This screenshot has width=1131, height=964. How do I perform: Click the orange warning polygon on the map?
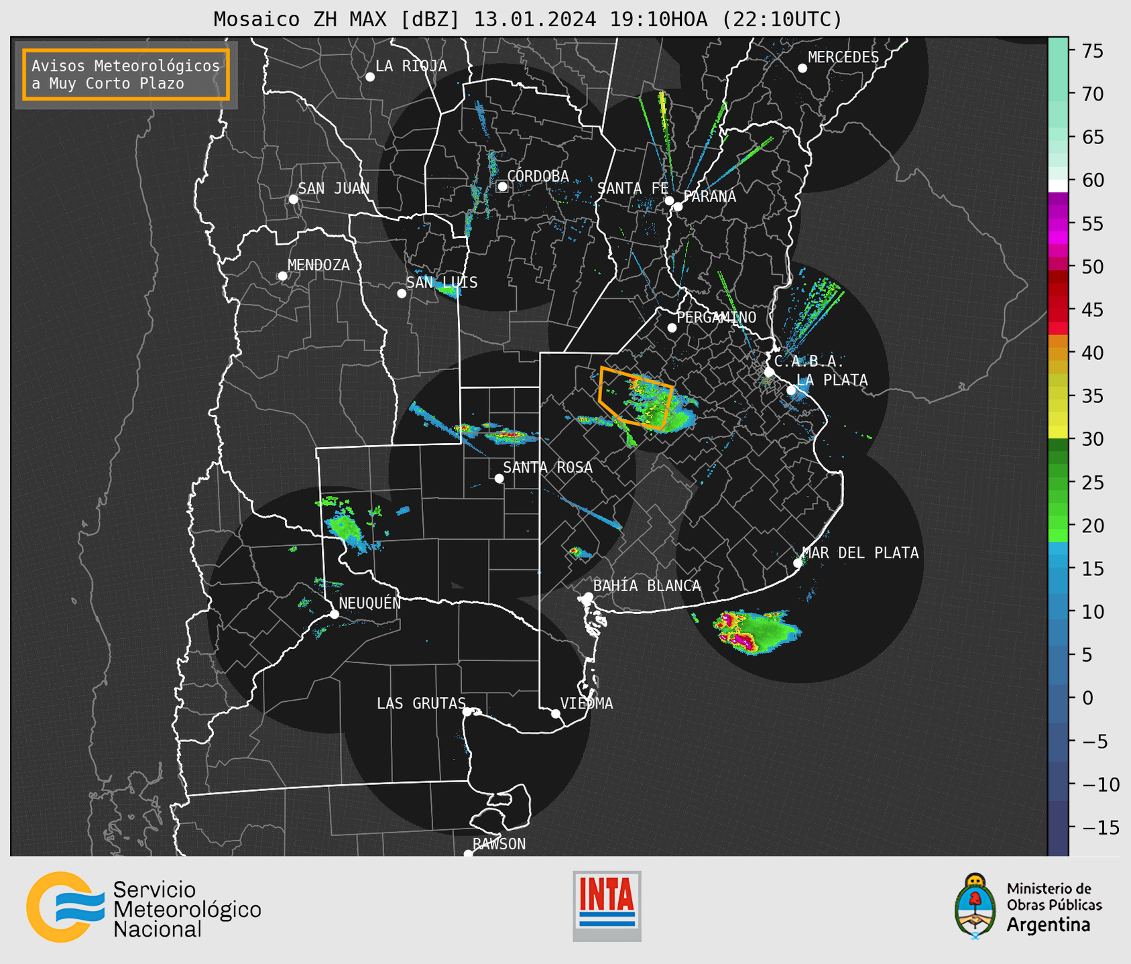pos(635,398)
